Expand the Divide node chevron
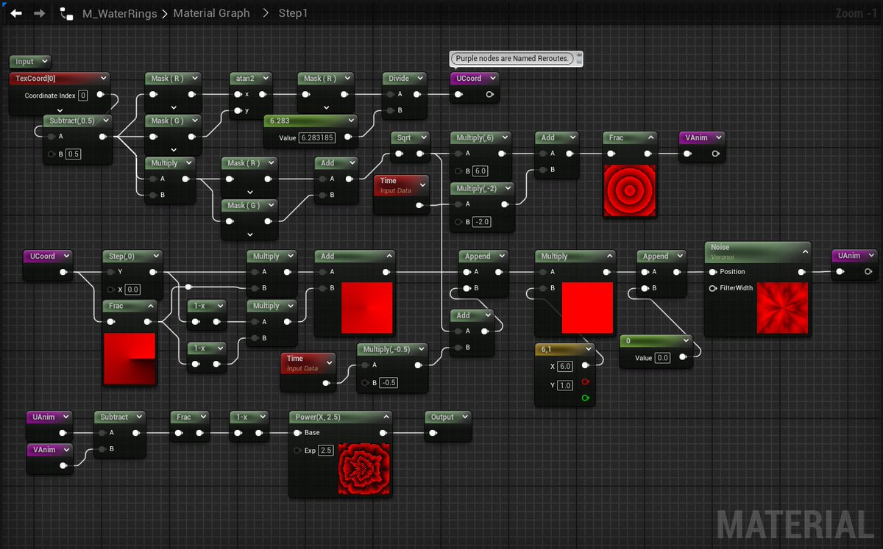This screenshot has width=883, height=549. point(419,79)
